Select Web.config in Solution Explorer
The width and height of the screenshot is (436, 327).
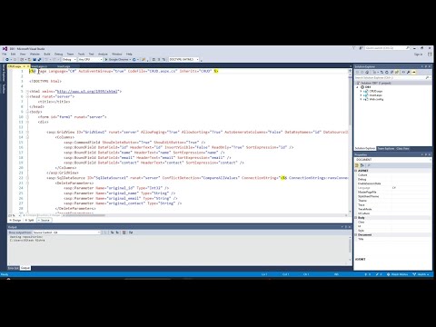376,99
